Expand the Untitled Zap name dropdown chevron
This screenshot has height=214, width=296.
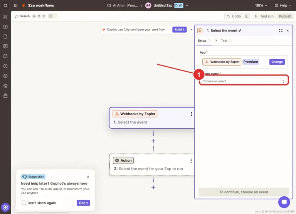pos(187,5)
